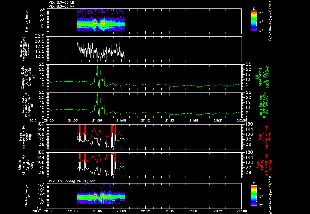Click "211:00" on the bottom time axis
310x214 pixels.
pos(49,211)
